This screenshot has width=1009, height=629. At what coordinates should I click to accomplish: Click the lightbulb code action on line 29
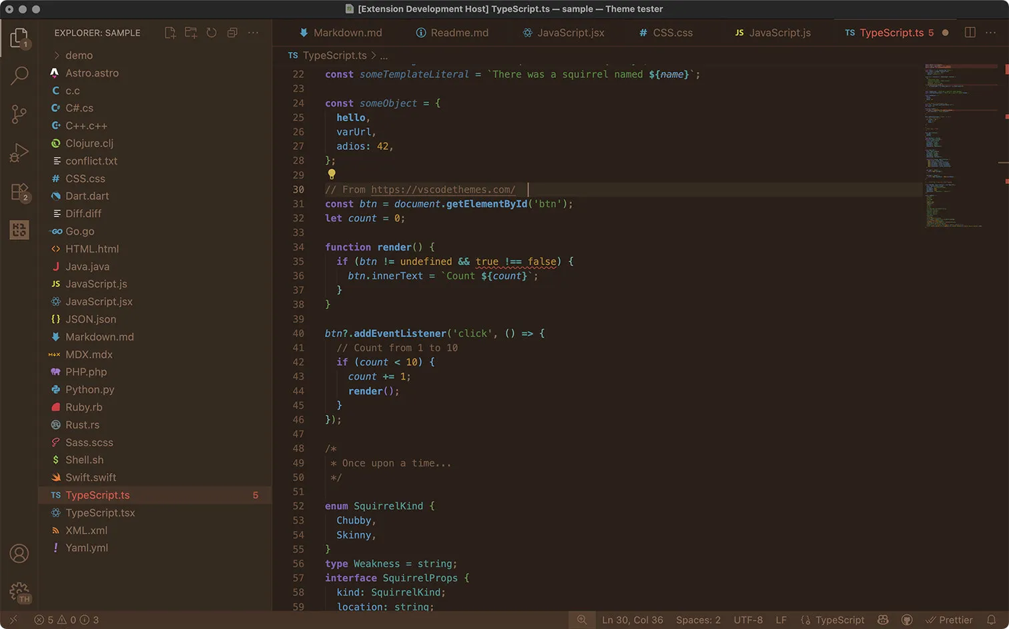pos(332,174)
